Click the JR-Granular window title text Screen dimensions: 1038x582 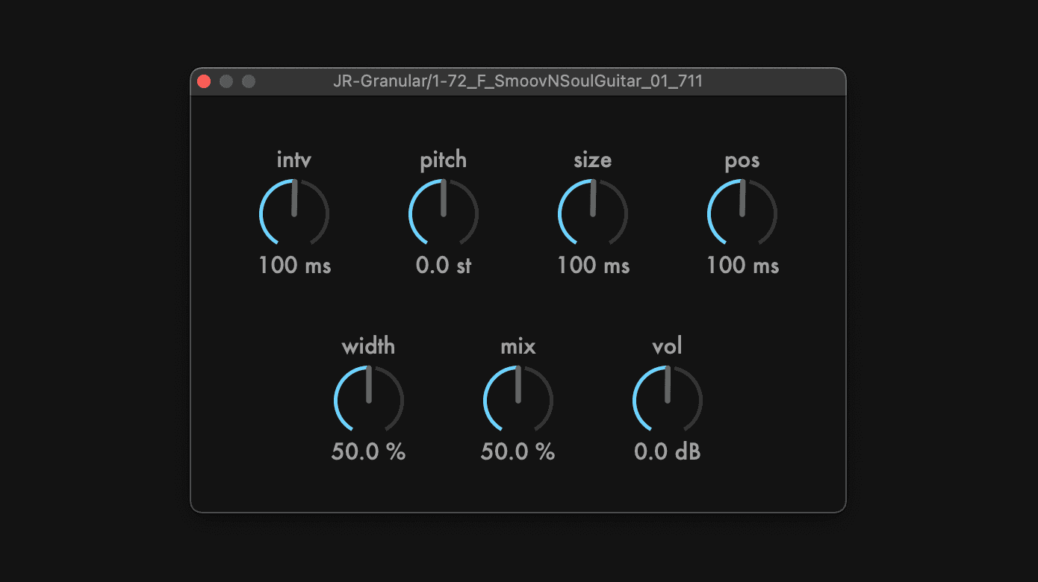[518, 82]
